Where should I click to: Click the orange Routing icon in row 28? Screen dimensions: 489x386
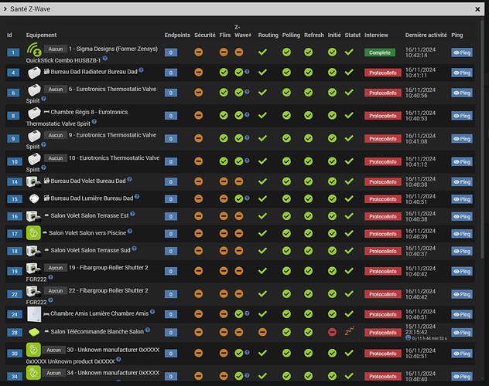coord(262,332)
